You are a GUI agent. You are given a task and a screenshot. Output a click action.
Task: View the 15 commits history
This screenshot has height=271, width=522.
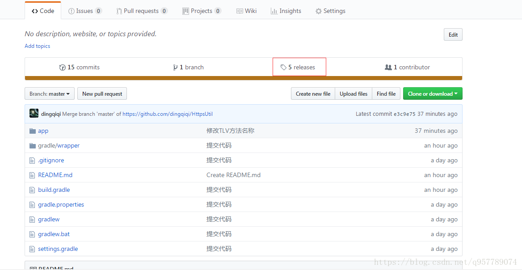coord(79,67)
